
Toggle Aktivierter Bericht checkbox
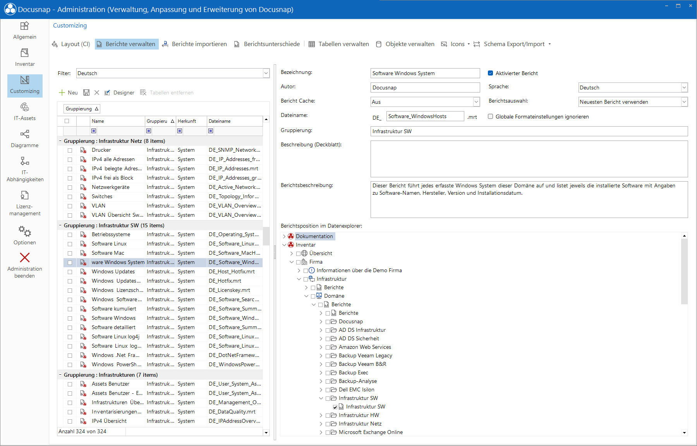coord(490,73)
